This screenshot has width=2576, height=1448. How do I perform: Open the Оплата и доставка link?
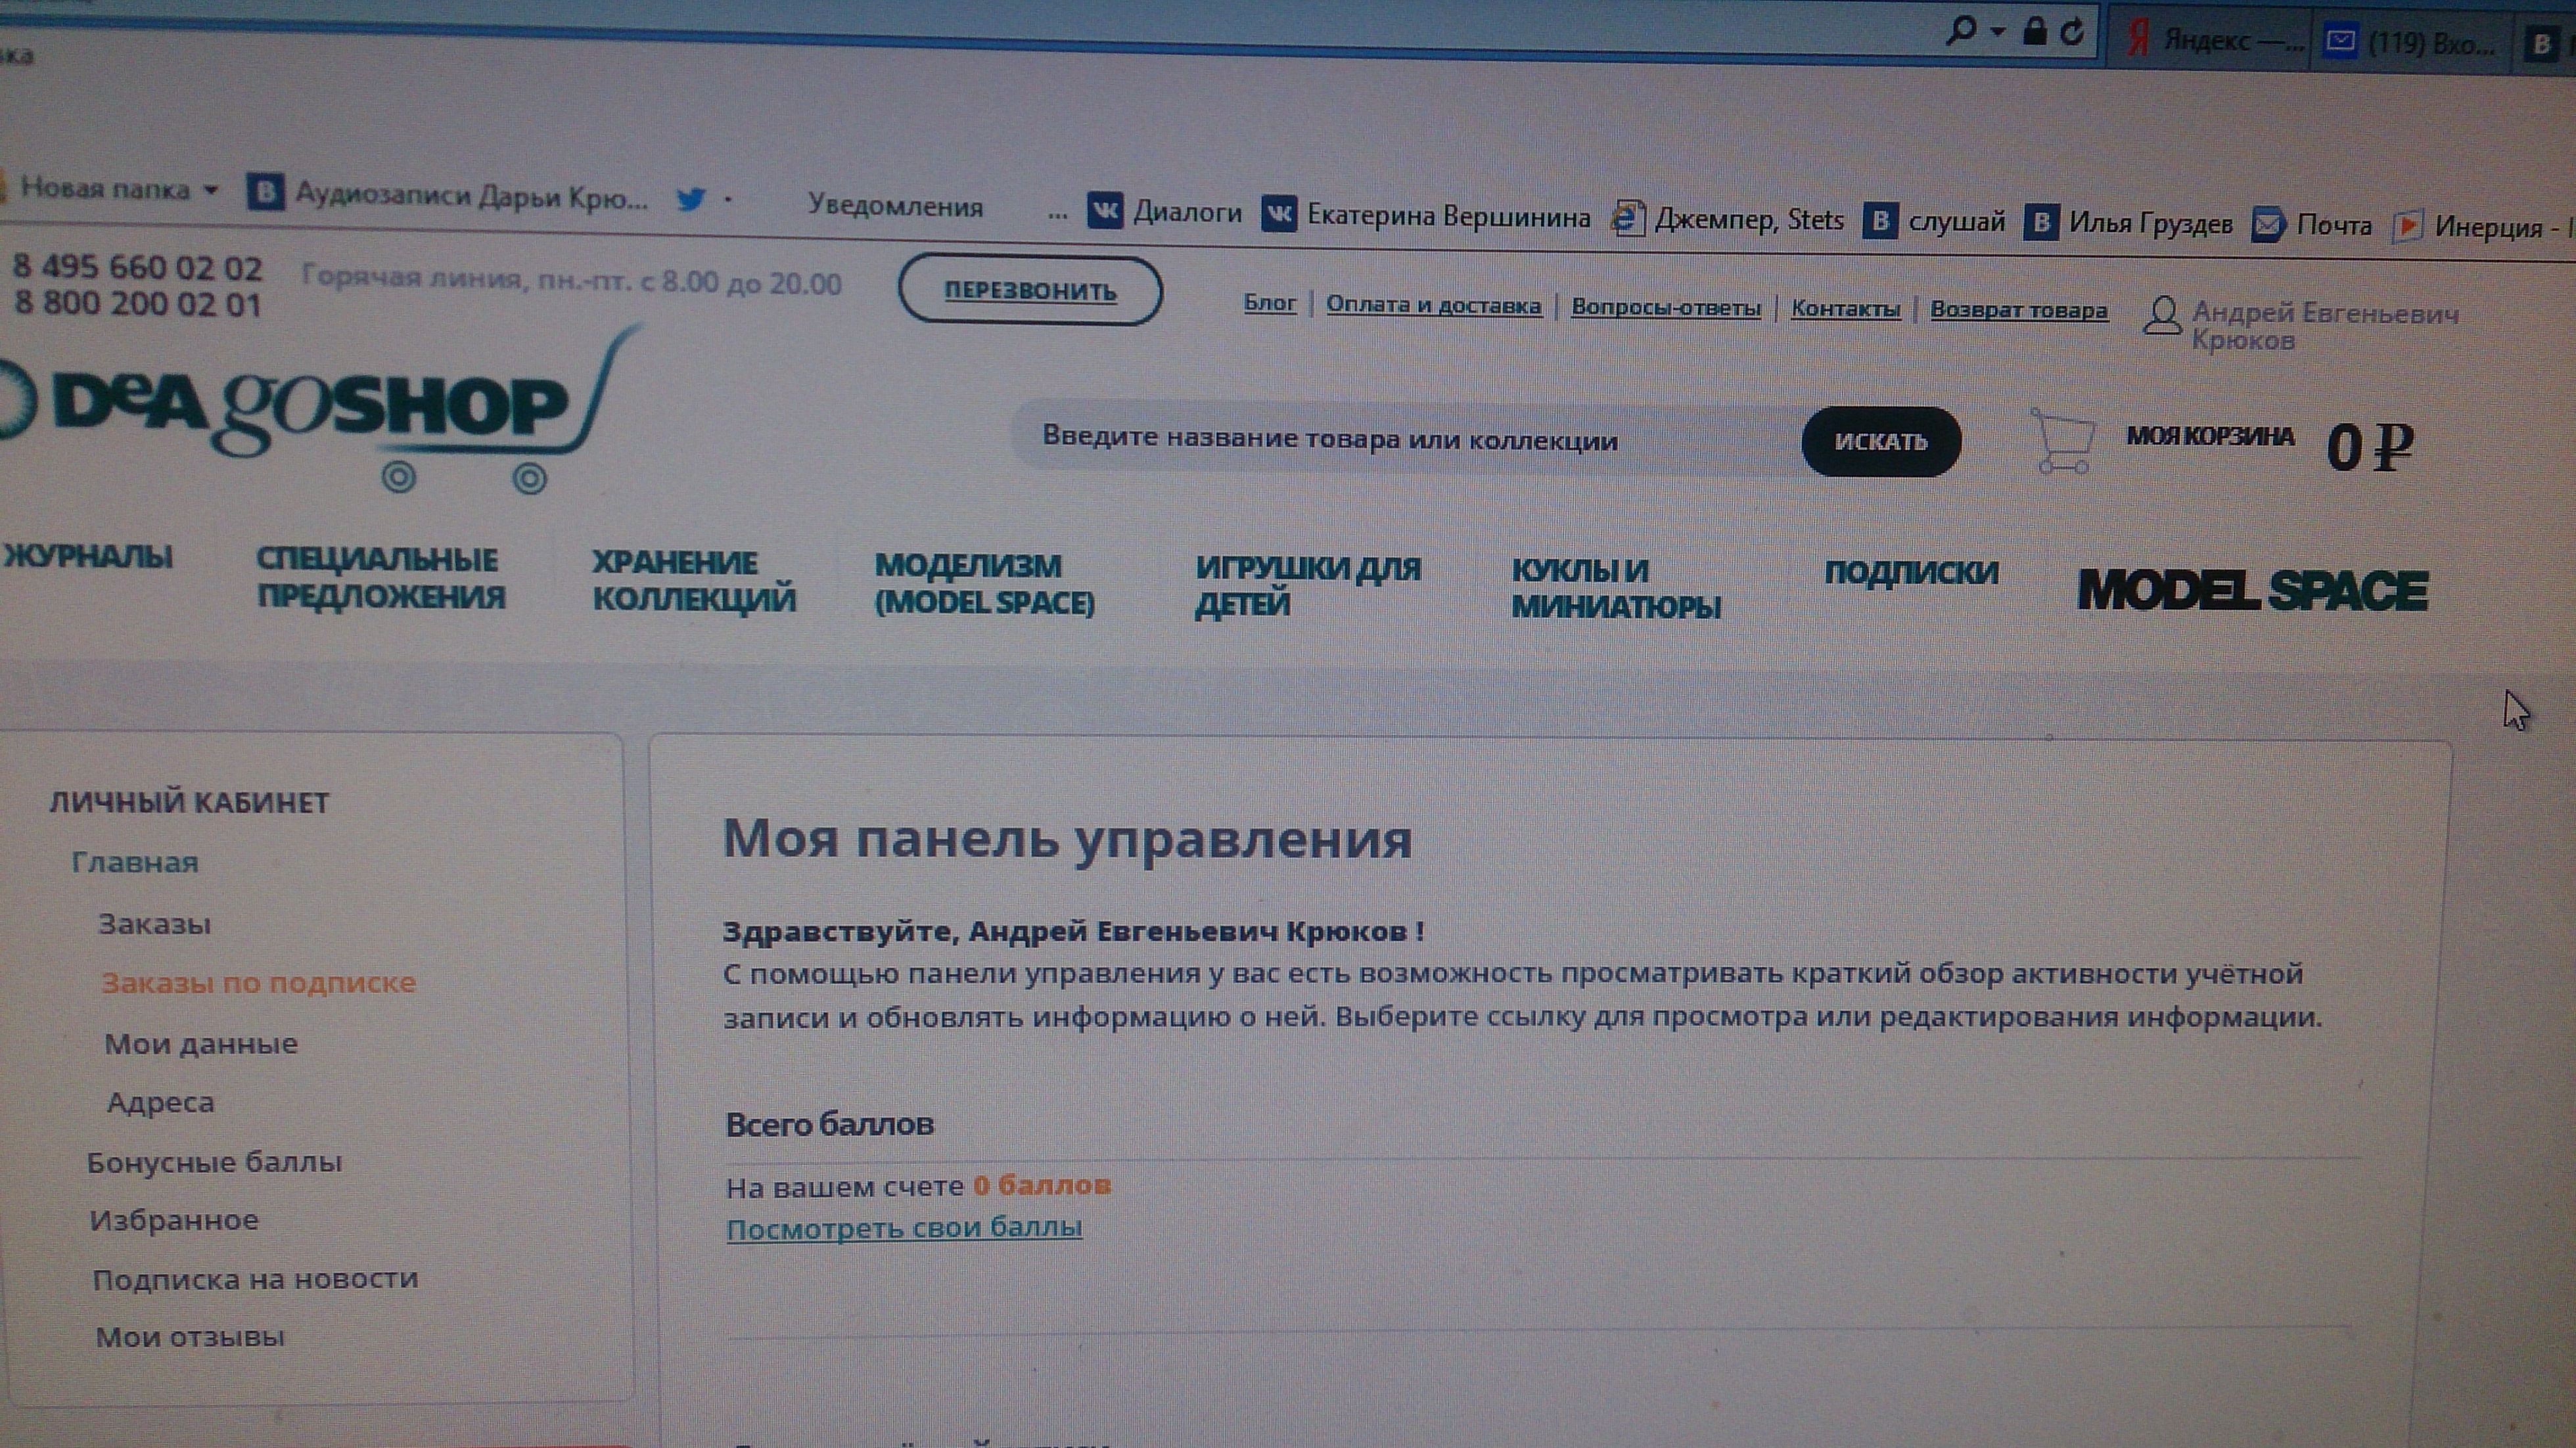tap(1434, 305)
